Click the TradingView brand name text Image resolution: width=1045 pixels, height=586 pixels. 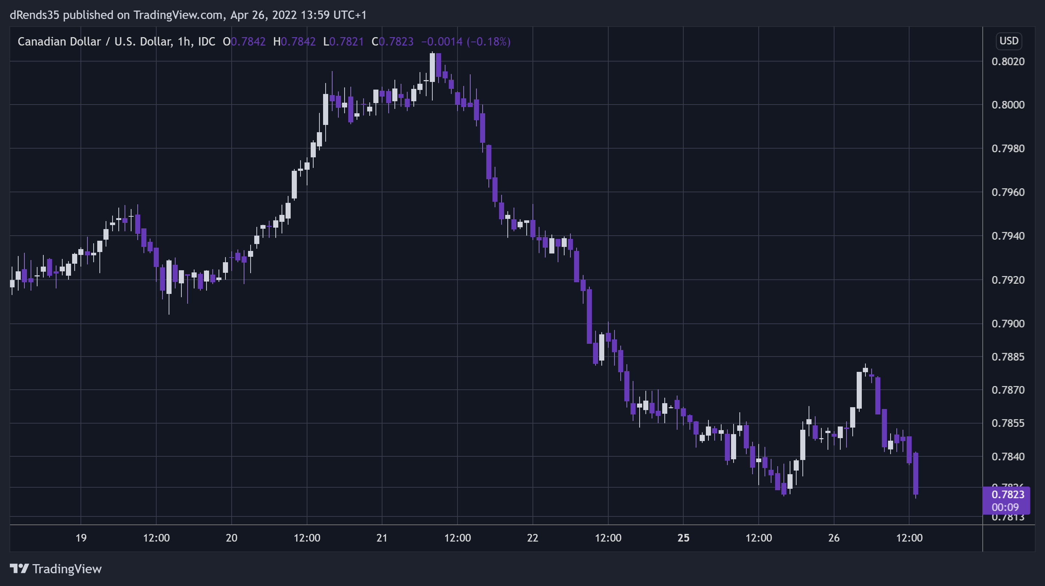(x=67, y=569)
